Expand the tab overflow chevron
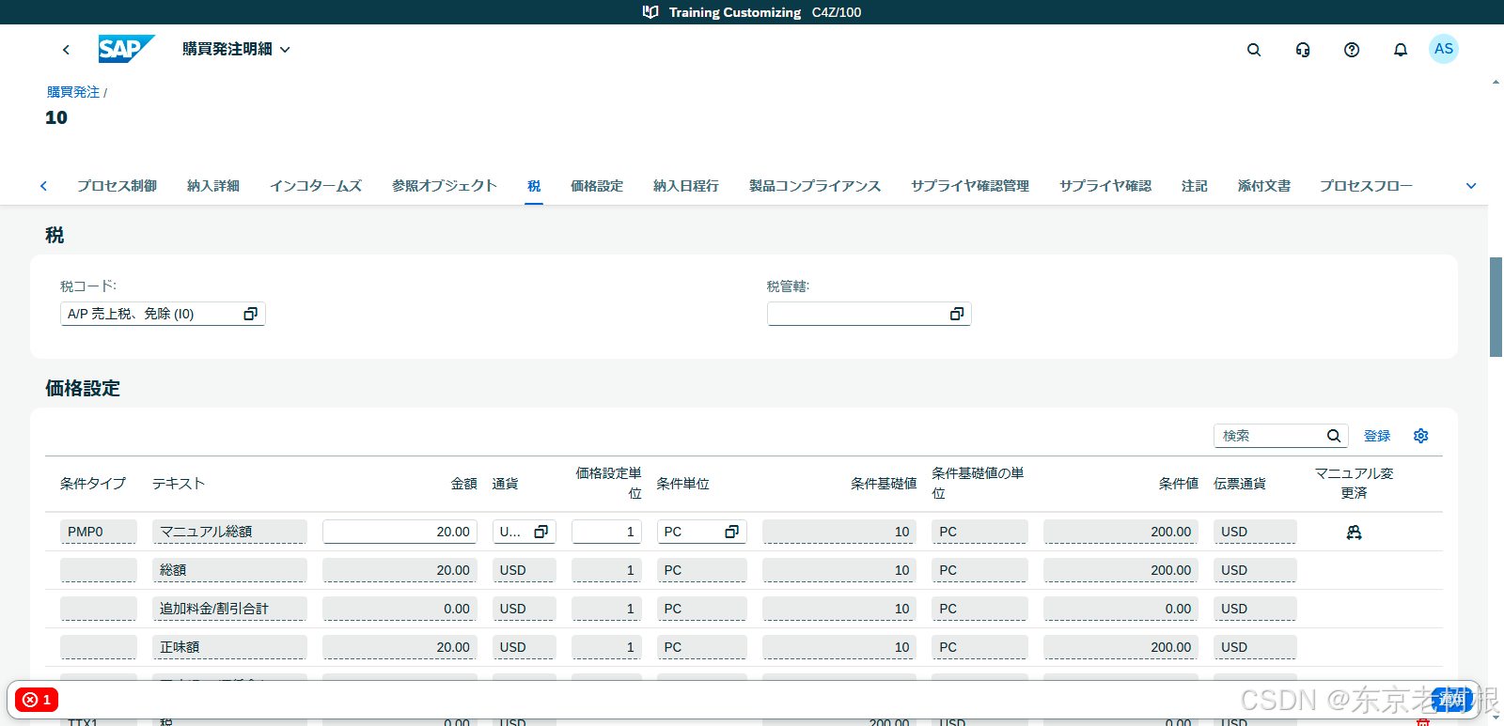 1471,186
